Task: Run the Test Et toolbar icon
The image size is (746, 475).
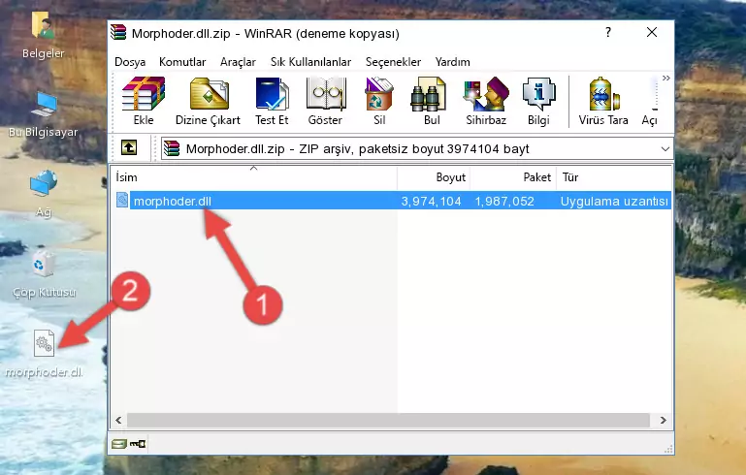Action: 272,101
